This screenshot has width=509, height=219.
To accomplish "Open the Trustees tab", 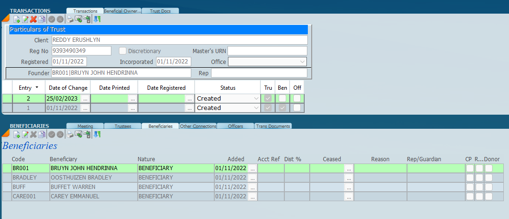I will point(122,126).
